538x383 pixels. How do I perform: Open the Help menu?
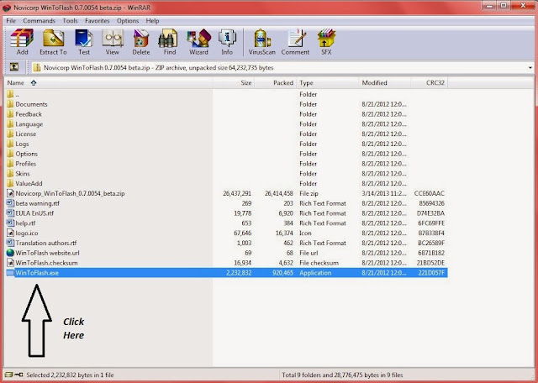click(152, 21)
